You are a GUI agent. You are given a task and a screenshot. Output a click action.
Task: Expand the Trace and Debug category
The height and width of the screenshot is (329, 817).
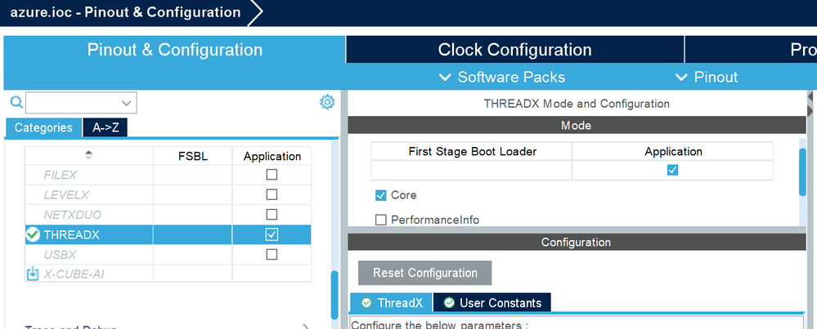point(307,327)
